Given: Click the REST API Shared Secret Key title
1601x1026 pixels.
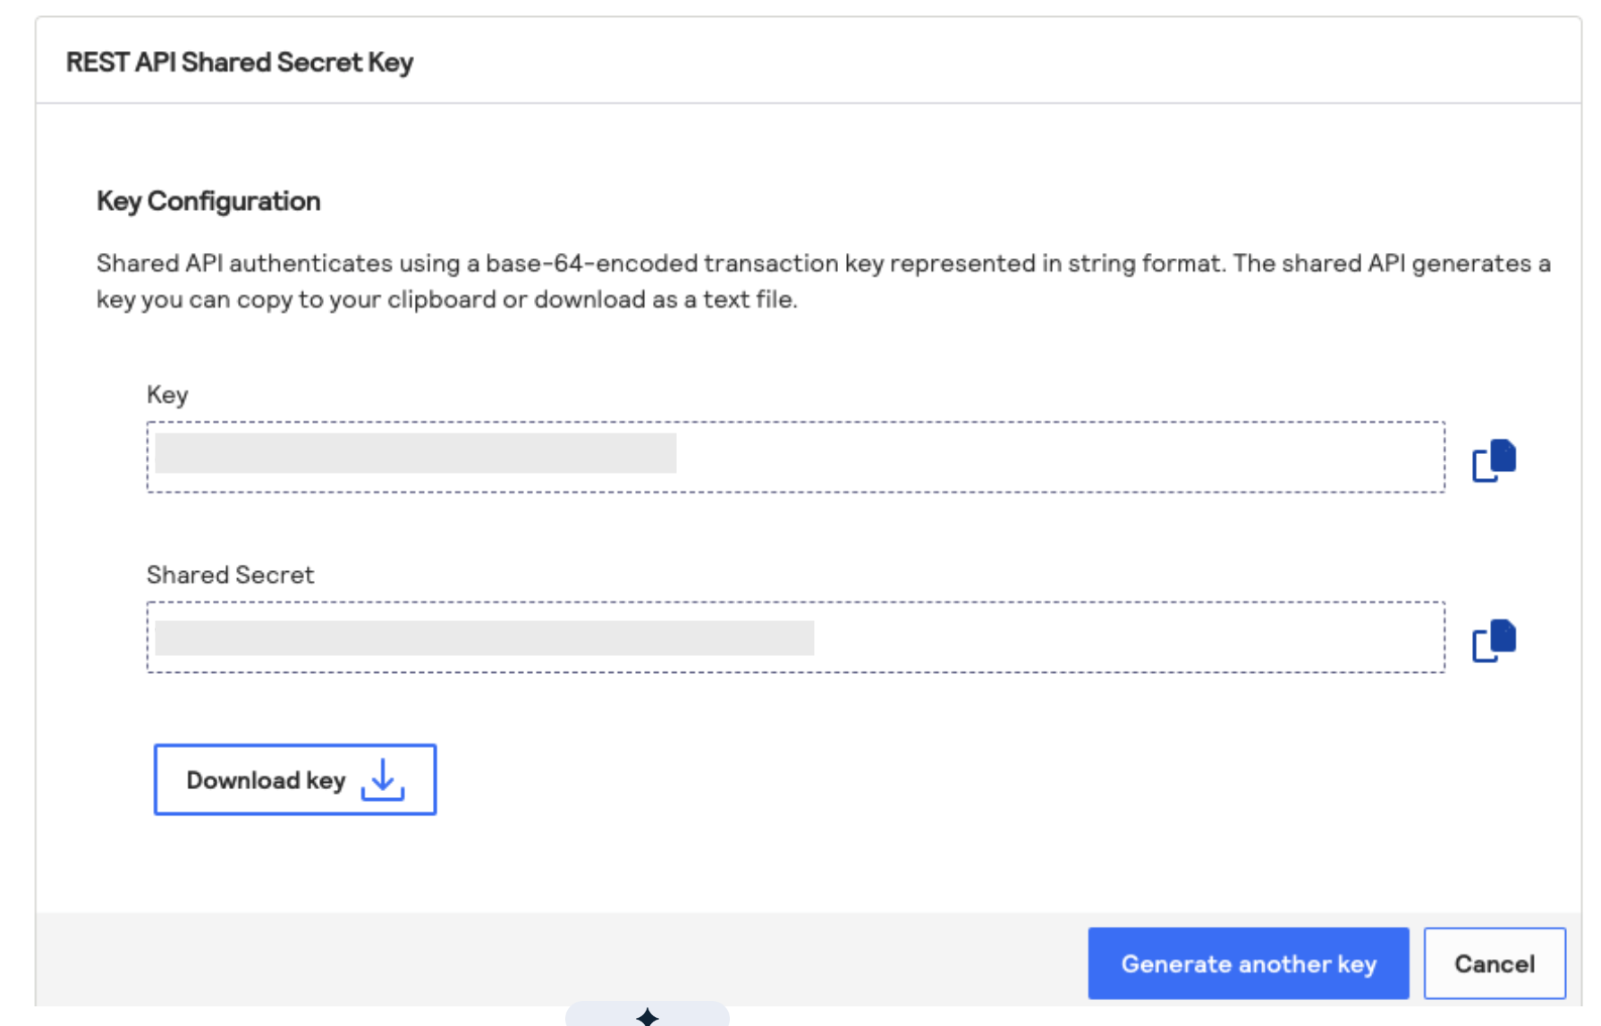Looking at the screenshot, I should tap(240, 63).
